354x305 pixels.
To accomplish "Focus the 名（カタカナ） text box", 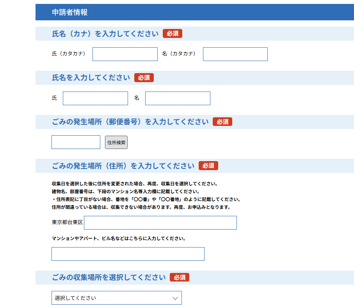I will click(x=235, y=54).
